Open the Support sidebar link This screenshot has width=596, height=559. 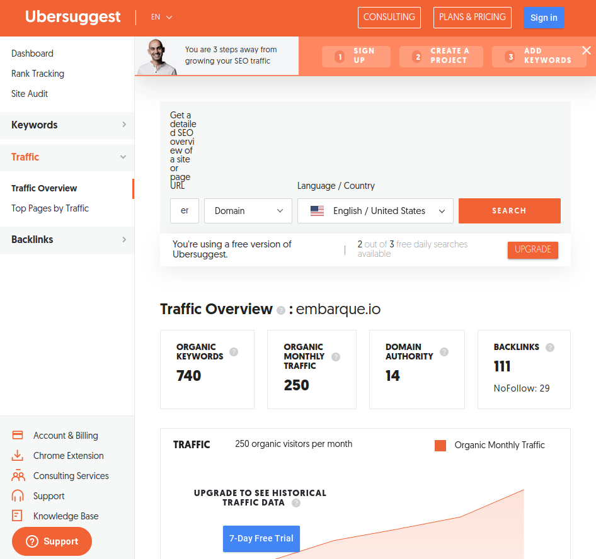[x=49, y=496]
